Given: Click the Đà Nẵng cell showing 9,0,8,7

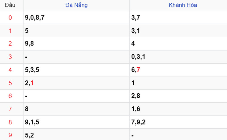Looking at the screenshot, I should pyautogui.click(x=76, y=18).
